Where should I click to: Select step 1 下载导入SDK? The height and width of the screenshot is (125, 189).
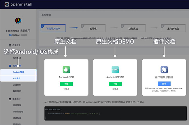pyautogui.click(x=53, y=28)
